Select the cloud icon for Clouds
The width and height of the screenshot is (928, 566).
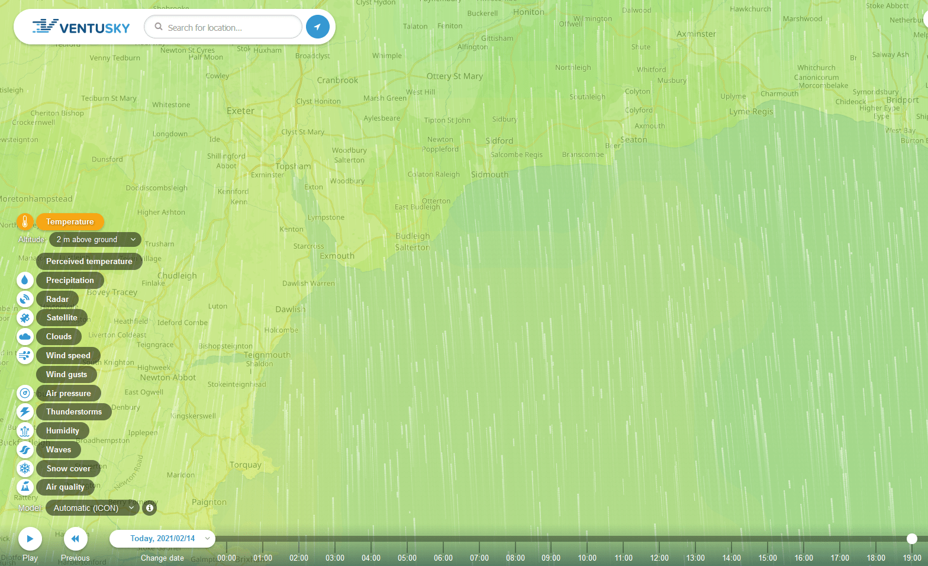(x=25, y=337)
